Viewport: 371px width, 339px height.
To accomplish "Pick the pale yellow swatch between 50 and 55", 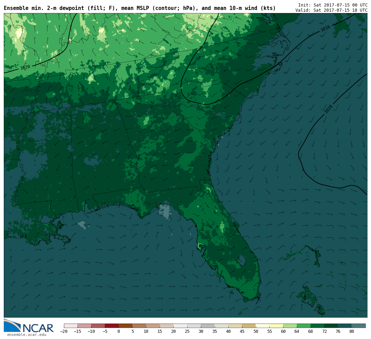I will coord(263,326).
